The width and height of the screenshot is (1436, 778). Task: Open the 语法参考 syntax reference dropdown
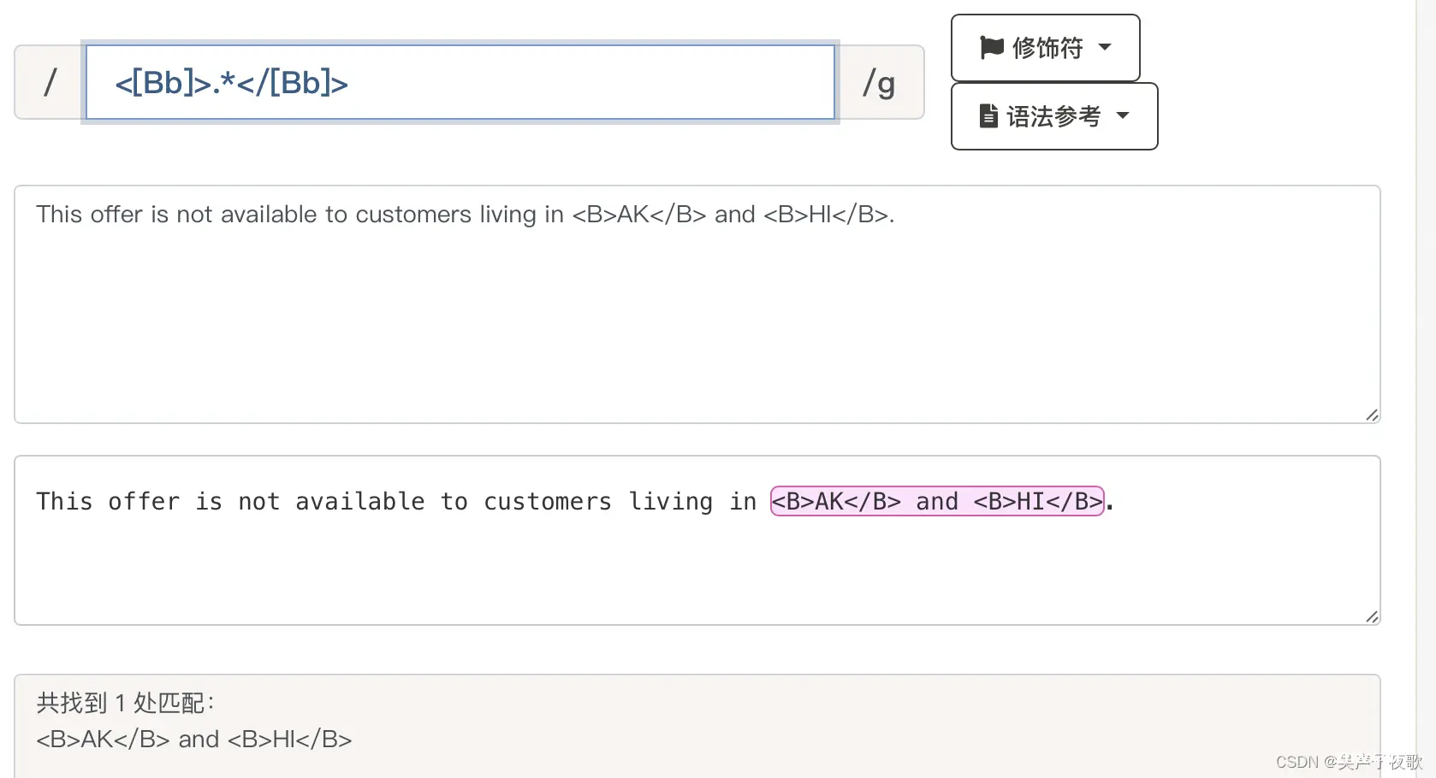coord(1054,116)
